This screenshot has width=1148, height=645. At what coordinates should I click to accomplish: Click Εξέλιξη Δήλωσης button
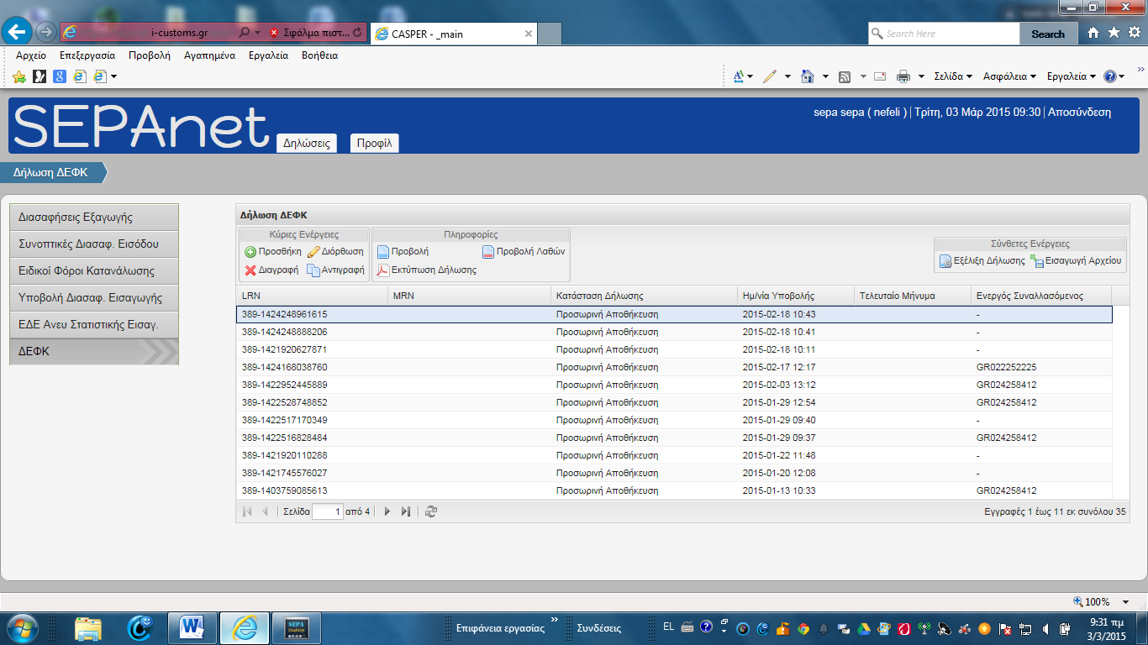coord(982,261)
